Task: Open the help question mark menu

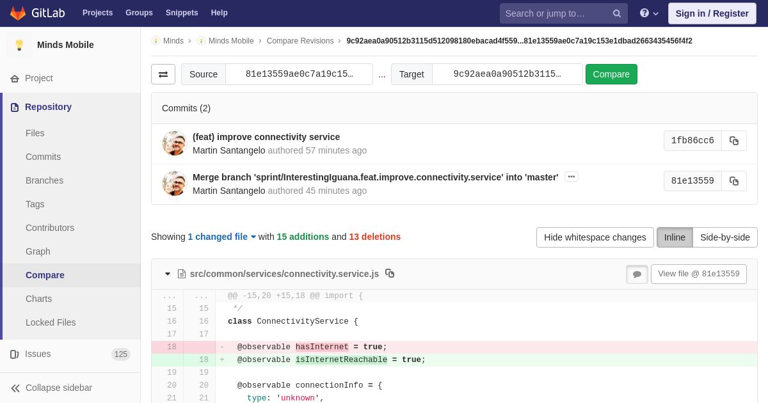Action: point(649,13)
